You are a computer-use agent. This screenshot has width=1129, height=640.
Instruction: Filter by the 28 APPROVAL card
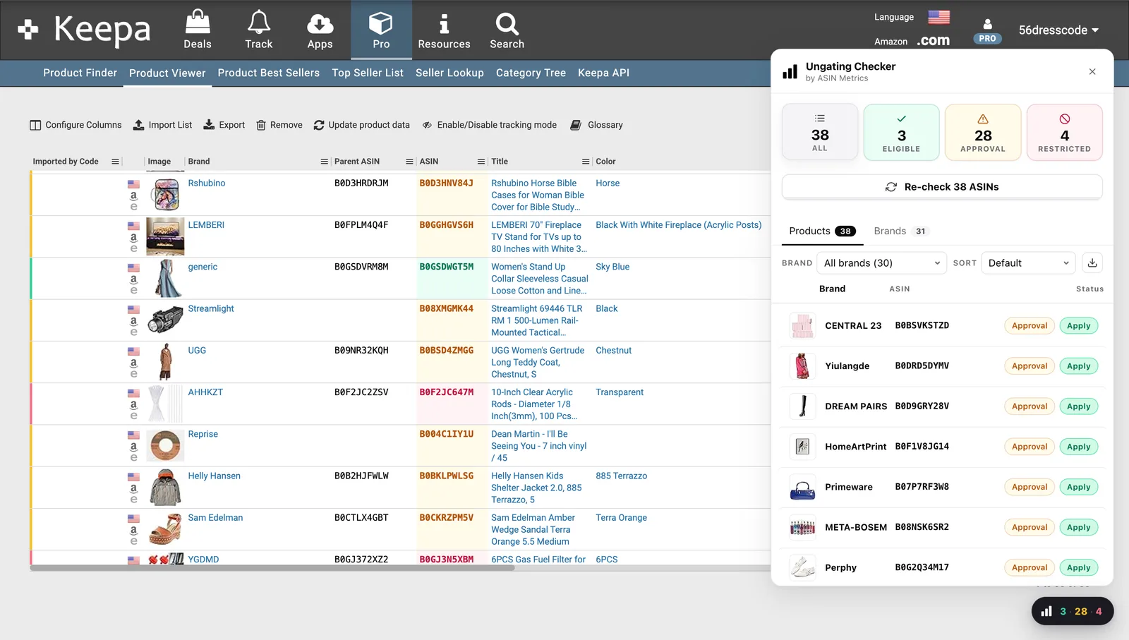pyautogui.click(x=983, y=132)
